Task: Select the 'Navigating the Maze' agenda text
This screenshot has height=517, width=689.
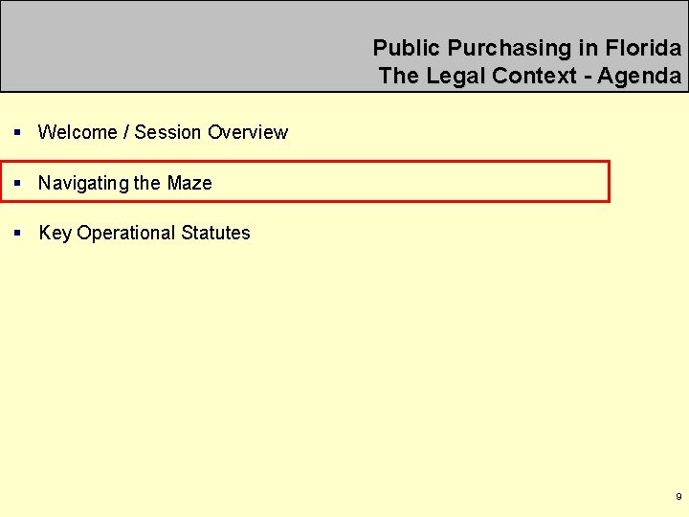Action: point(125,183)
